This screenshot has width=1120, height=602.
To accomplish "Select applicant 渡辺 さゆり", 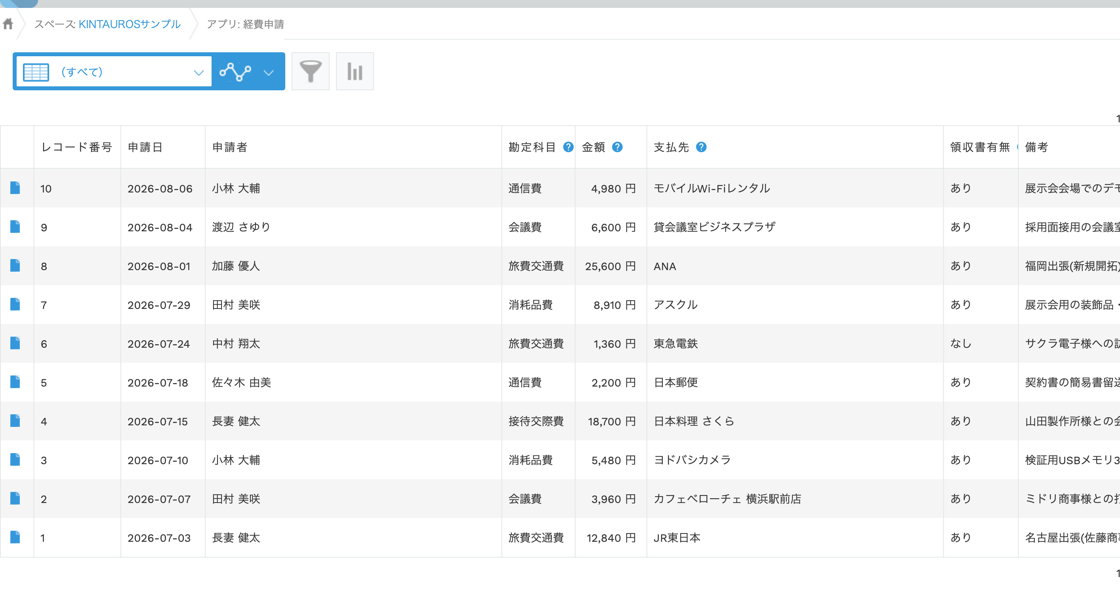I will tap(241, 227).
